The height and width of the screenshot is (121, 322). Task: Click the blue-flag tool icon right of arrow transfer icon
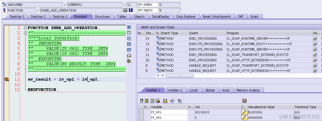pyautogui.click(x=180, y=101)
